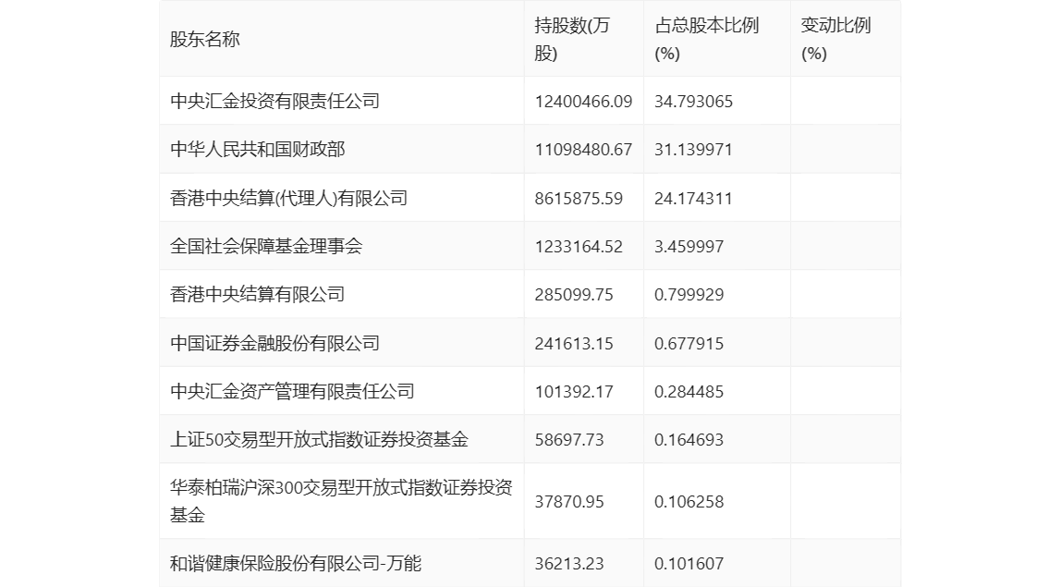Click 全国社会保障基金理事会 shareholder name
Viewport: 1061px width, 587px height.
click(x=267, y=247)
